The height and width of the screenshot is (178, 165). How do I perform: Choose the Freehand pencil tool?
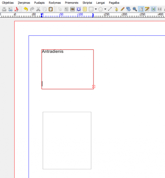click(x=122, y=9)
